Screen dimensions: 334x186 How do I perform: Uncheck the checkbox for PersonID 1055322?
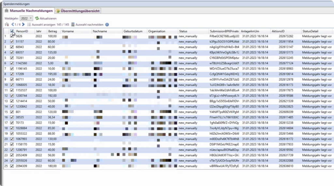tap(12, 134)
